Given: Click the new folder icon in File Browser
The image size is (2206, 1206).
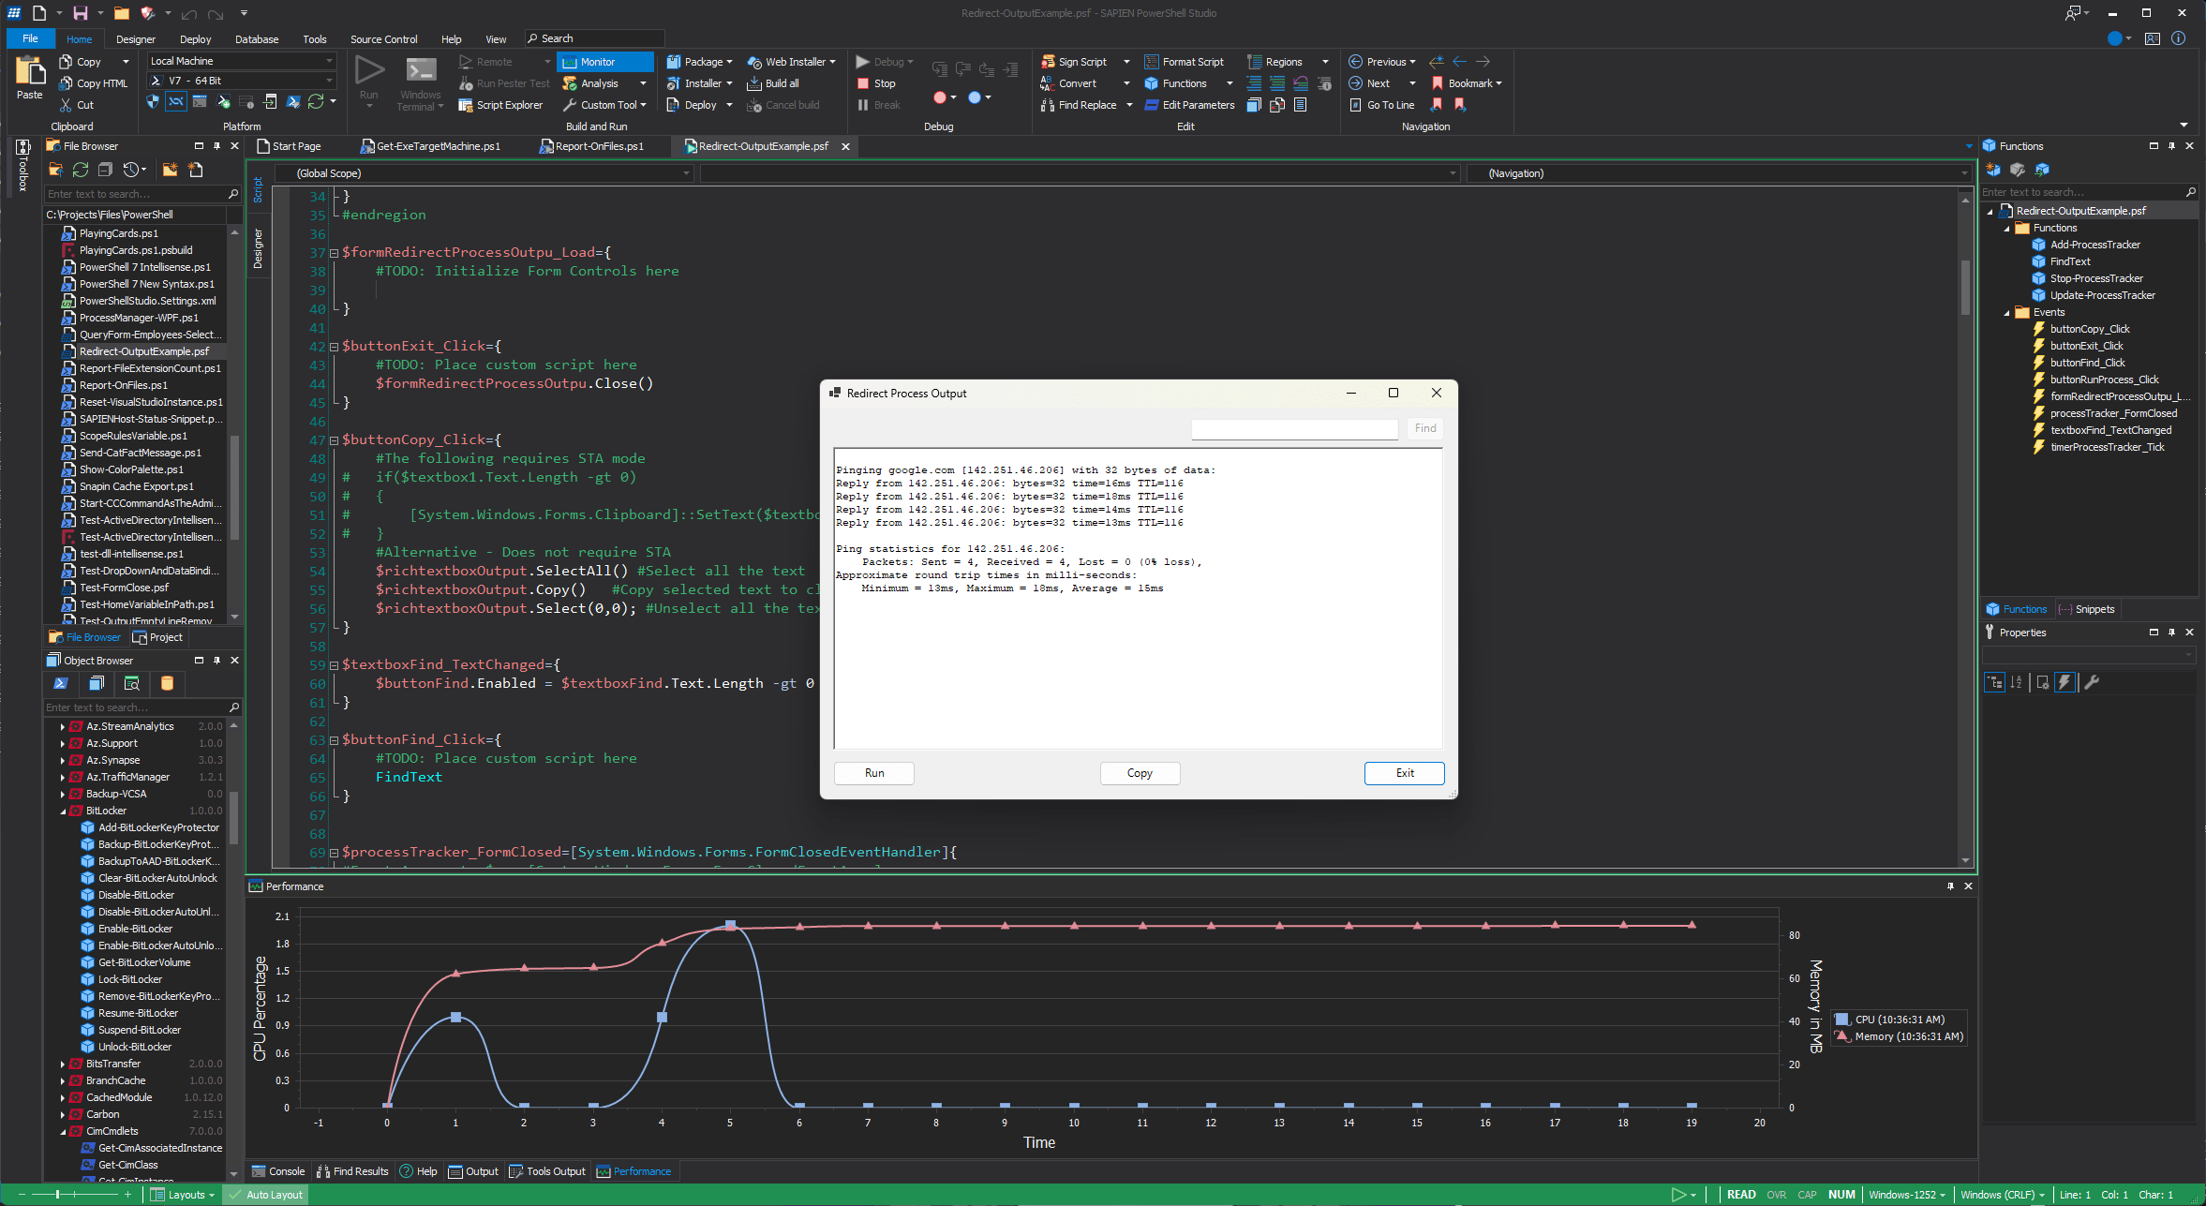Looking at the screenshot, I should (x=170, y=170).
